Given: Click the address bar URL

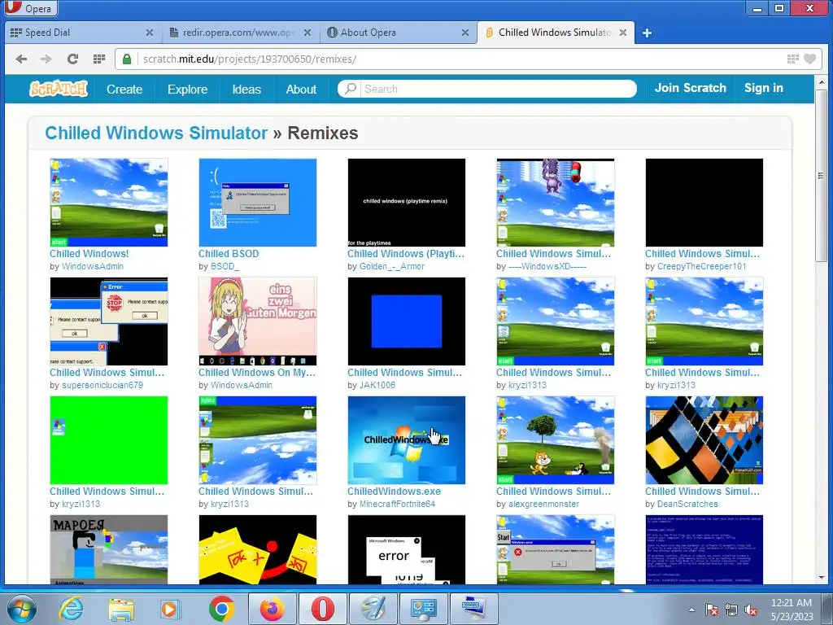Looking at the screenshot, I should point(250,59).
